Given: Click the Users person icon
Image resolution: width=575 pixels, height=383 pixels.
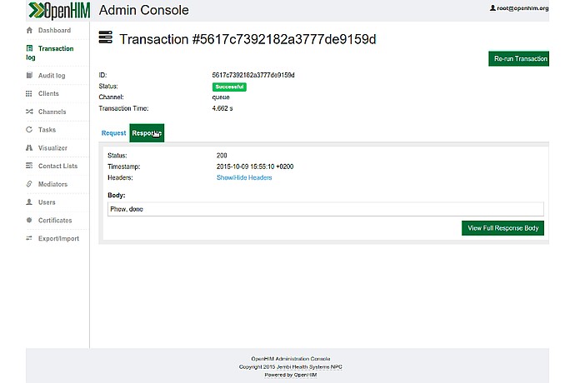Looking at the screenshot, I should click(x=29, y=202).
